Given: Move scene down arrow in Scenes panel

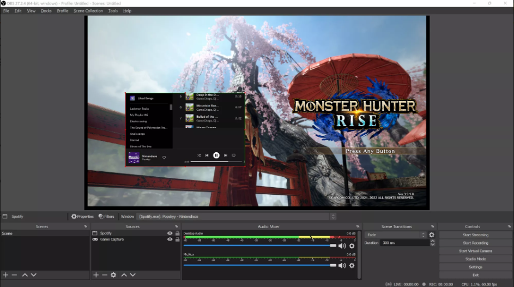Looking at the screenshot, I should point(33,275).
